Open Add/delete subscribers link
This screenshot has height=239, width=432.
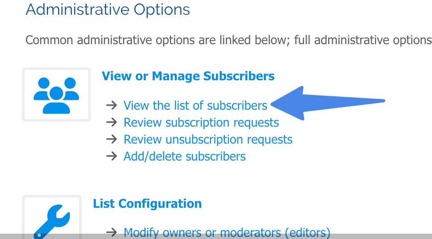pyautogui.click(x=185, y=157)
